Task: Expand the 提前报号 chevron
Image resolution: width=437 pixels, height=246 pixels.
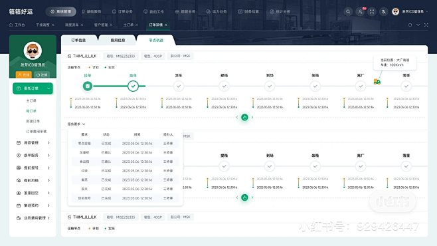Action: tap(48, 168)
